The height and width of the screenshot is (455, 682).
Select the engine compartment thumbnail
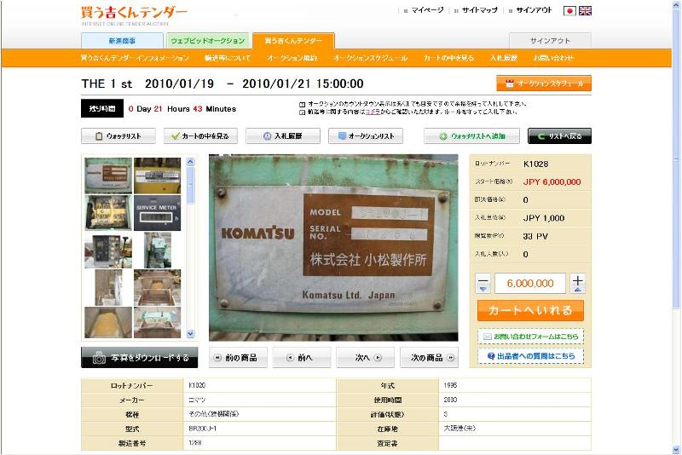click(x=108, y=213)
